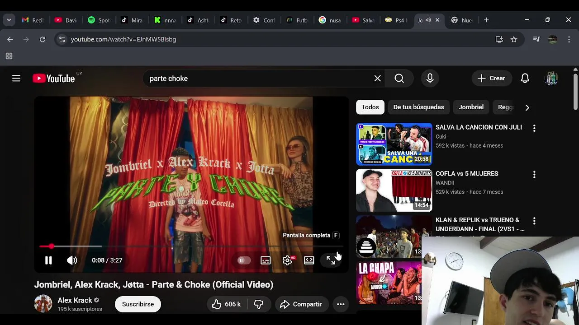Viewport: 579px width, 325px height.
Task: Share the video via Compartir
Action: coord(301,304)
